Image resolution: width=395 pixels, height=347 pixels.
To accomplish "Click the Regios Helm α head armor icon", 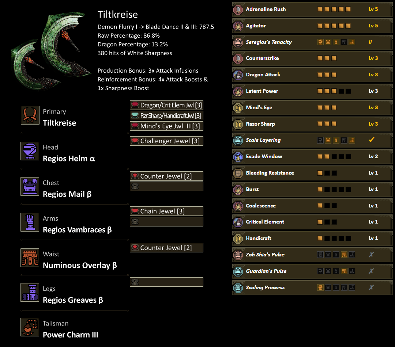I will click(x=30, y=151).
